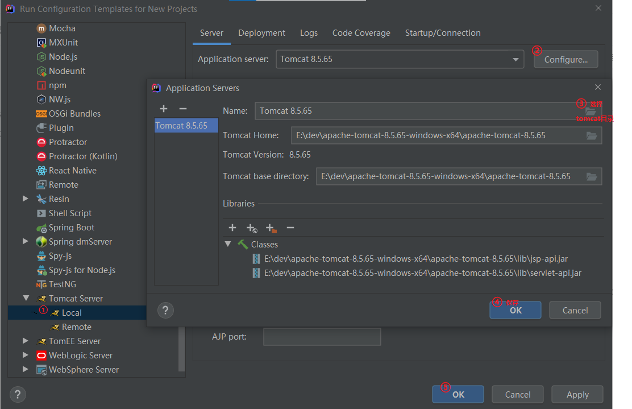The width and height of the screenshot is (632, 409).
Task: Click the Spy-js for Node.js icon
Action: pos(41,270)
